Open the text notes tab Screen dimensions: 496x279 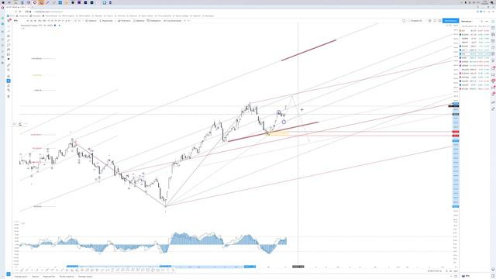tap(36, 277)
